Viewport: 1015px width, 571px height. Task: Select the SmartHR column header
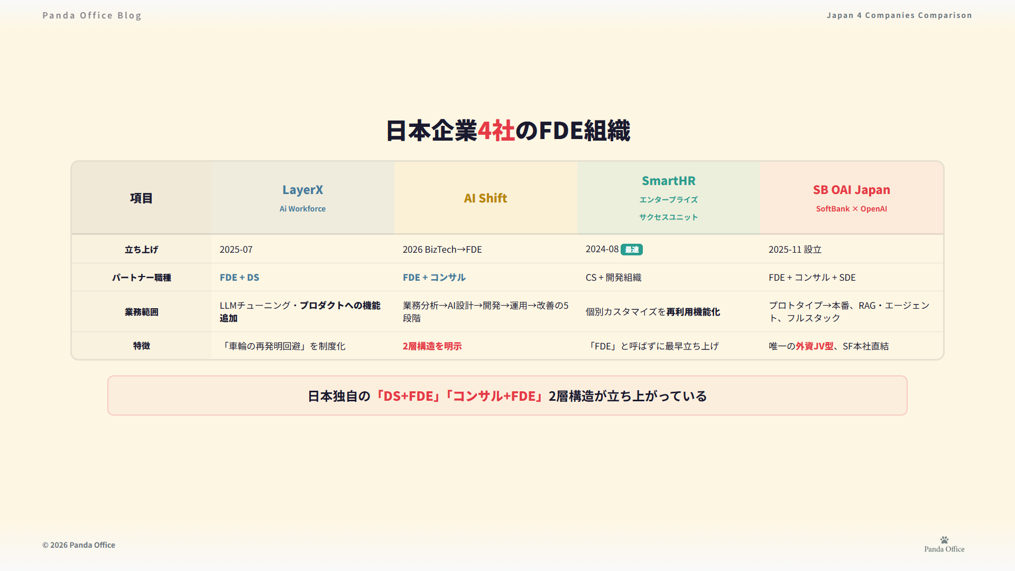pos(669,198)
